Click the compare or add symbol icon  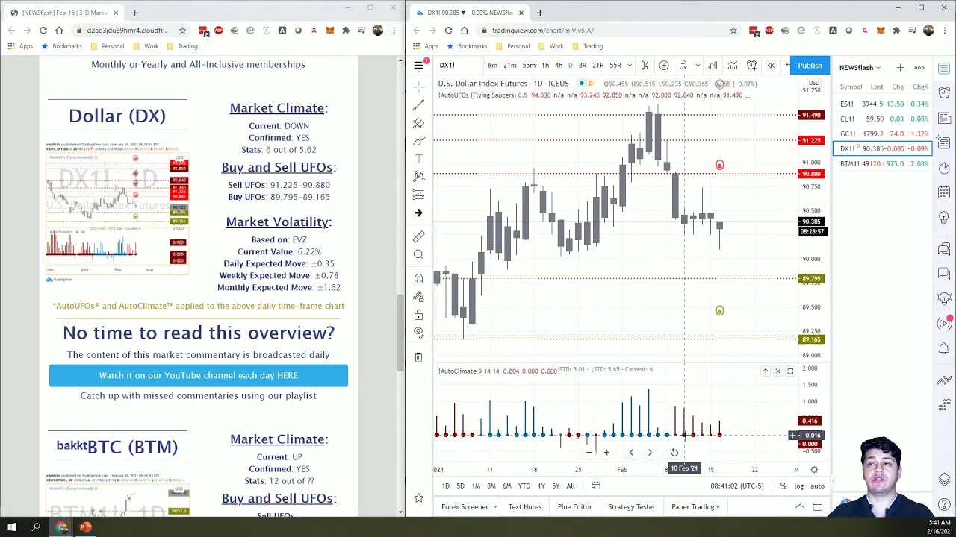click(663, 65)
